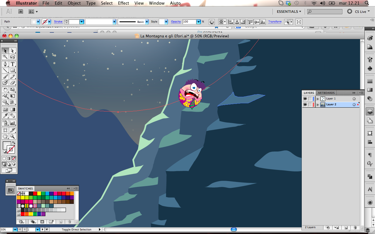Select the Lasso tool
The height and width of the screenshot is (234, 375).
[x=13, y=57]
